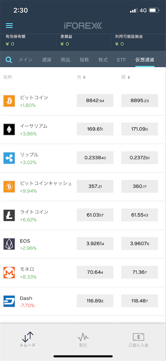Screen dimensions: 166x361
Task: Tap Bitcoin sell price 8842.94
Action: pos(95,100)
